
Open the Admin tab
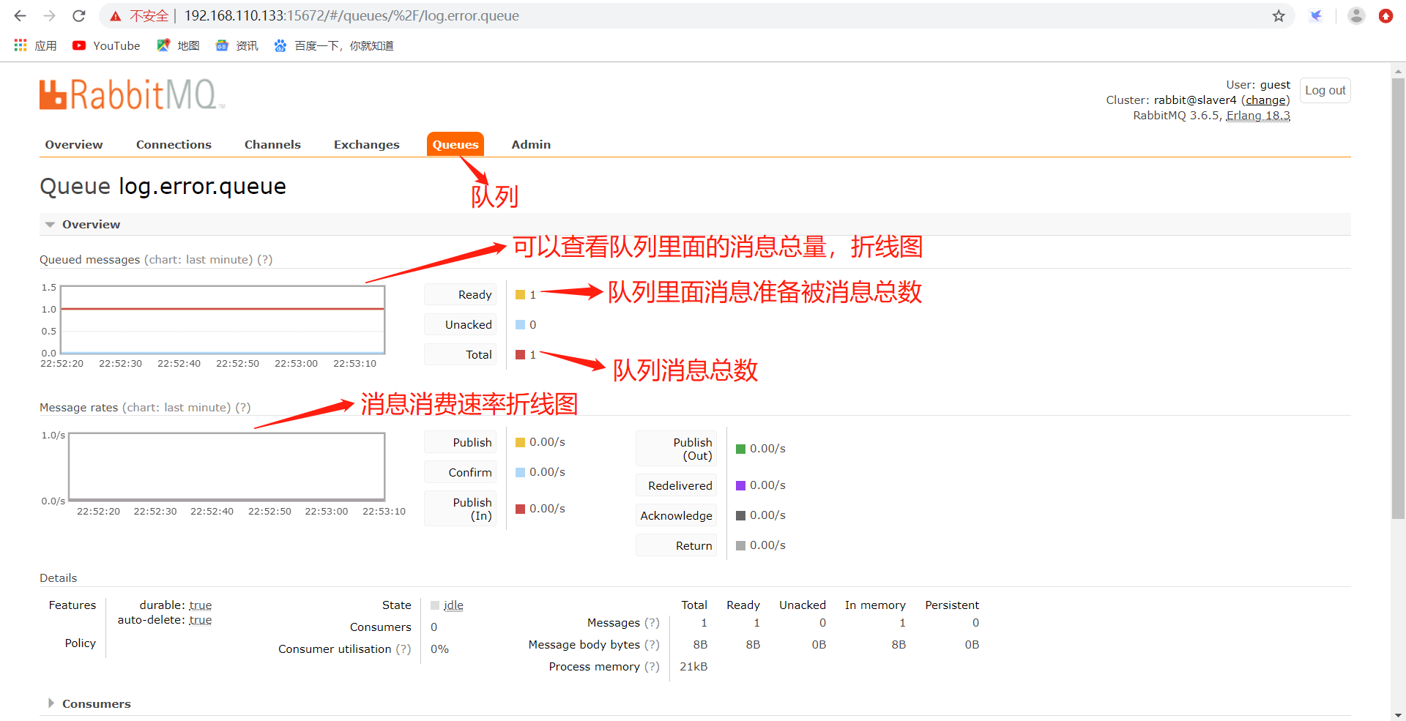pyautogui.click(x=530, y=144)
